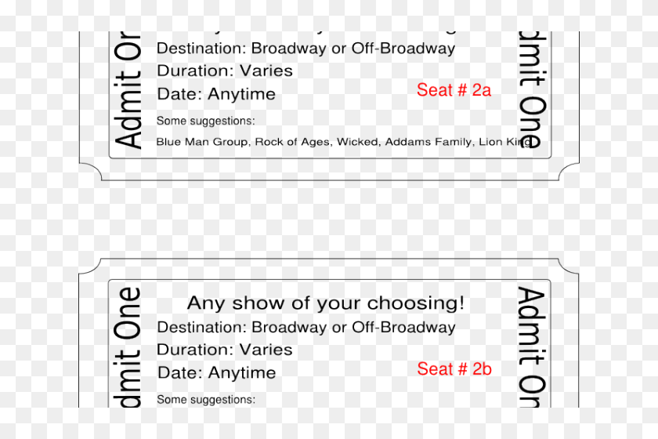Select 'Duration: Varies' on the top ticket
The image size is (658, 439).
pos(225,71)
